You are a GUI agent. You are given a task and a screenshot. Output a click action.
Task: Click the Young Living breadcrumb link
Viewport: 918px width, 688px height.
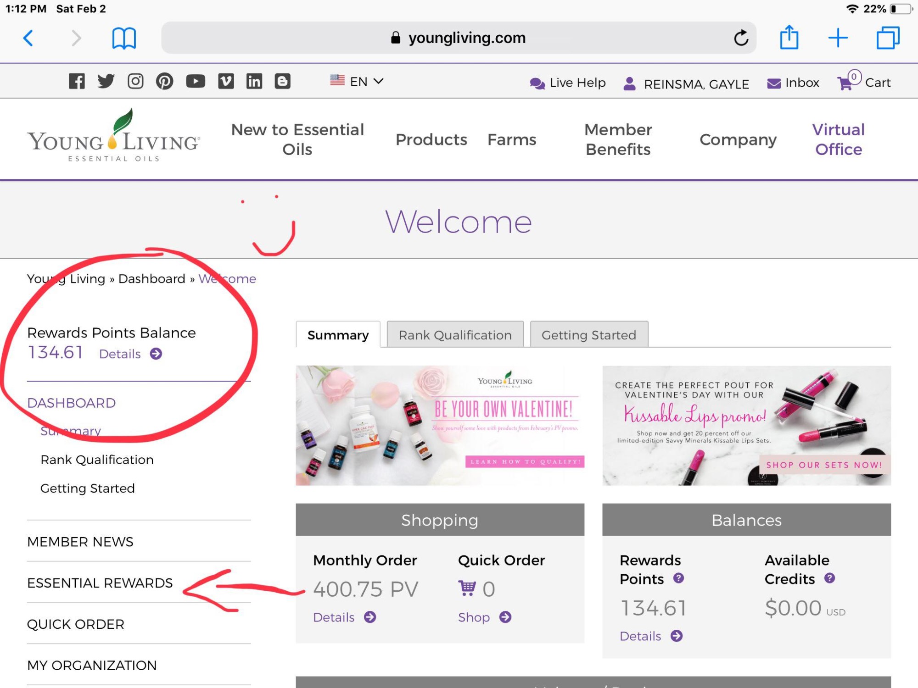click(66, 278)
